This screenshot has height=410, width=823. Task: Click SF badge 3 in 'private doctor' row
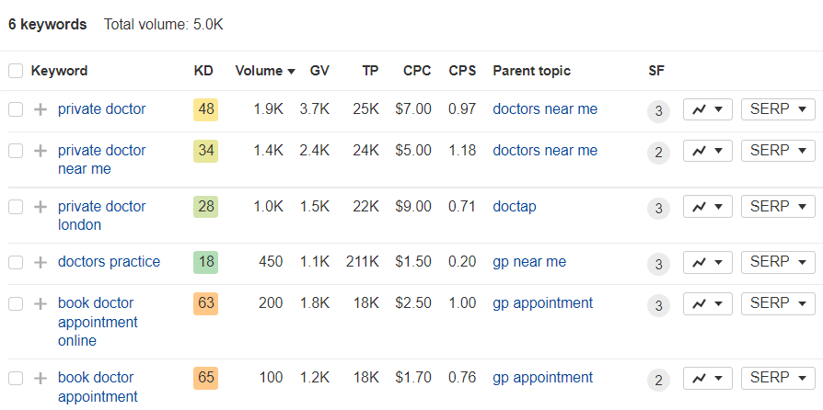point(659,111)
